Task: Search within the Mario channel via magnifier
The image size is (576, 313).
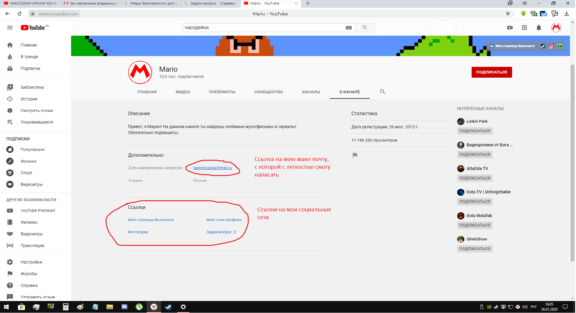Action: (x=382, y=92)
